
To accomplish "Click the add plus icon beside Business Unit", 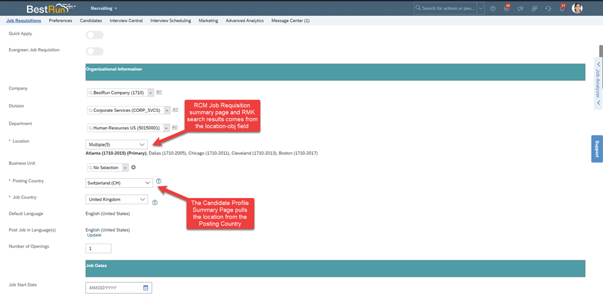I will tap(134, 167).
